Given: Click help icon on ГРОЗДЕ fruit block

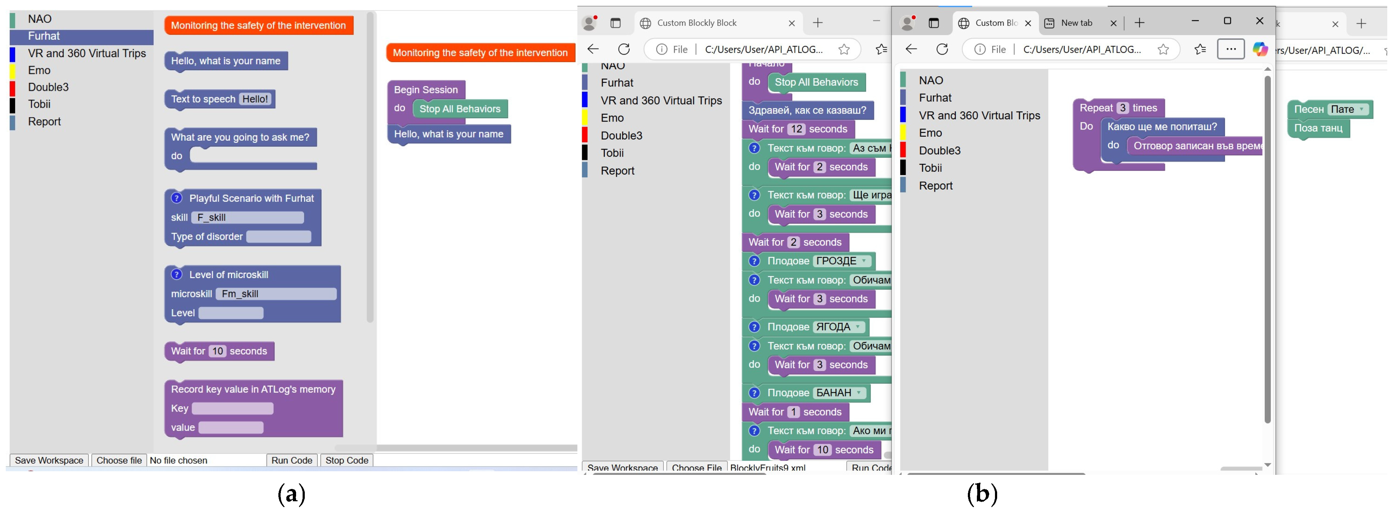Looking at the screenshot, I should pyautogui.click(x=754, y=261).
